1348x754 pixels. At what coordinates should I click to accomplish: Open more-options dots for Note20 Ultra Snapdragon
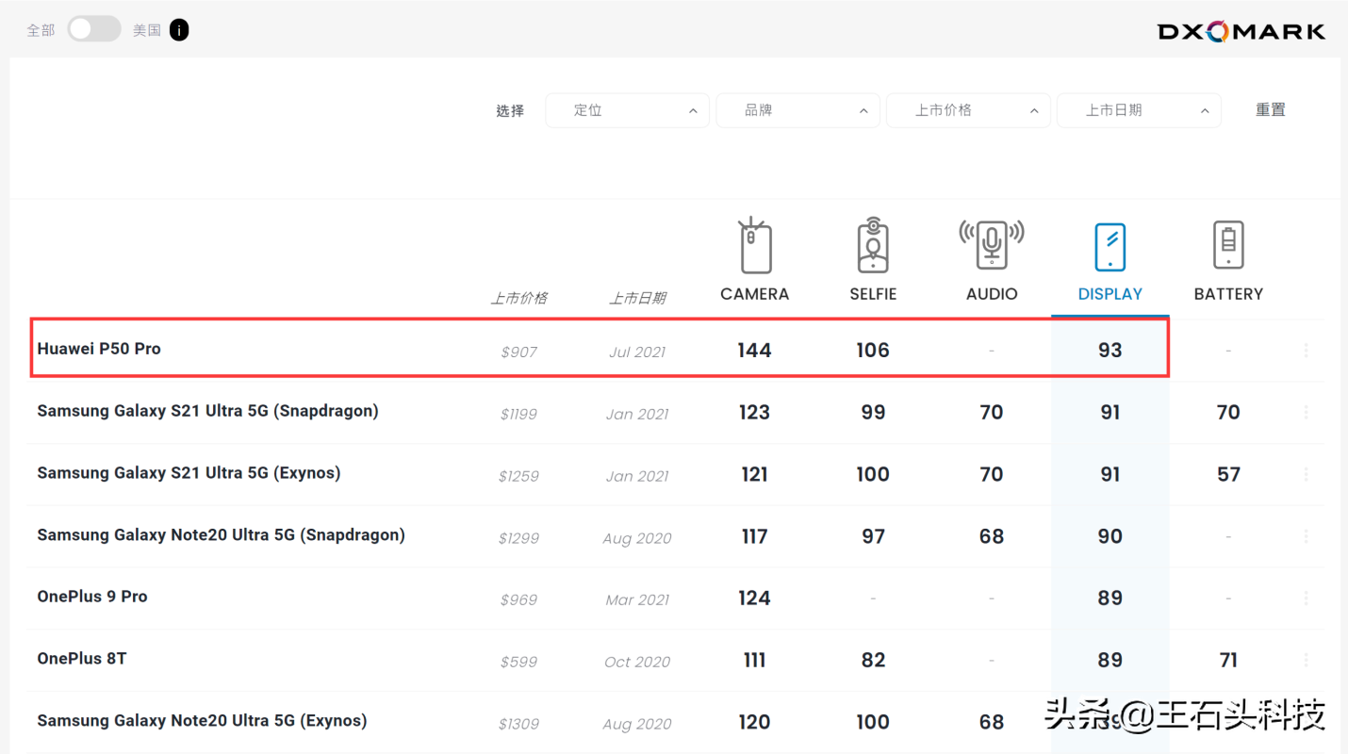1306,536
